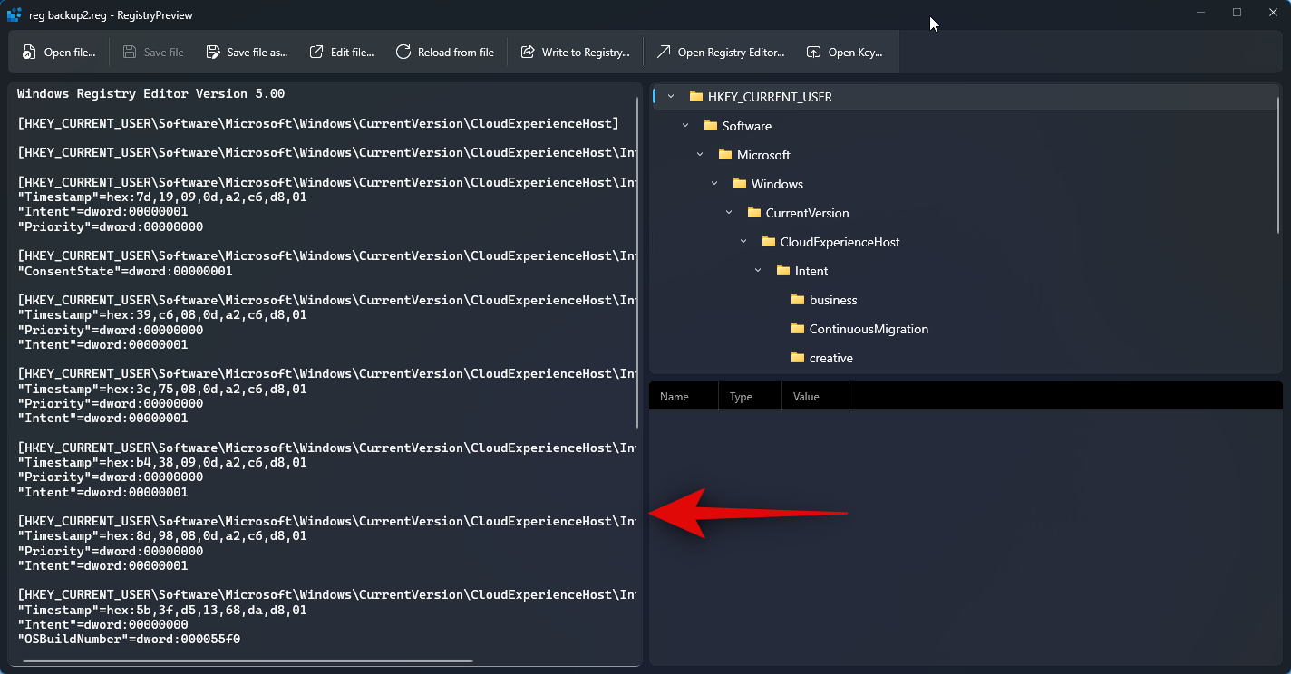
Task: Collapse the CloudExperienceHost node chevron
Action: (743, 242)
